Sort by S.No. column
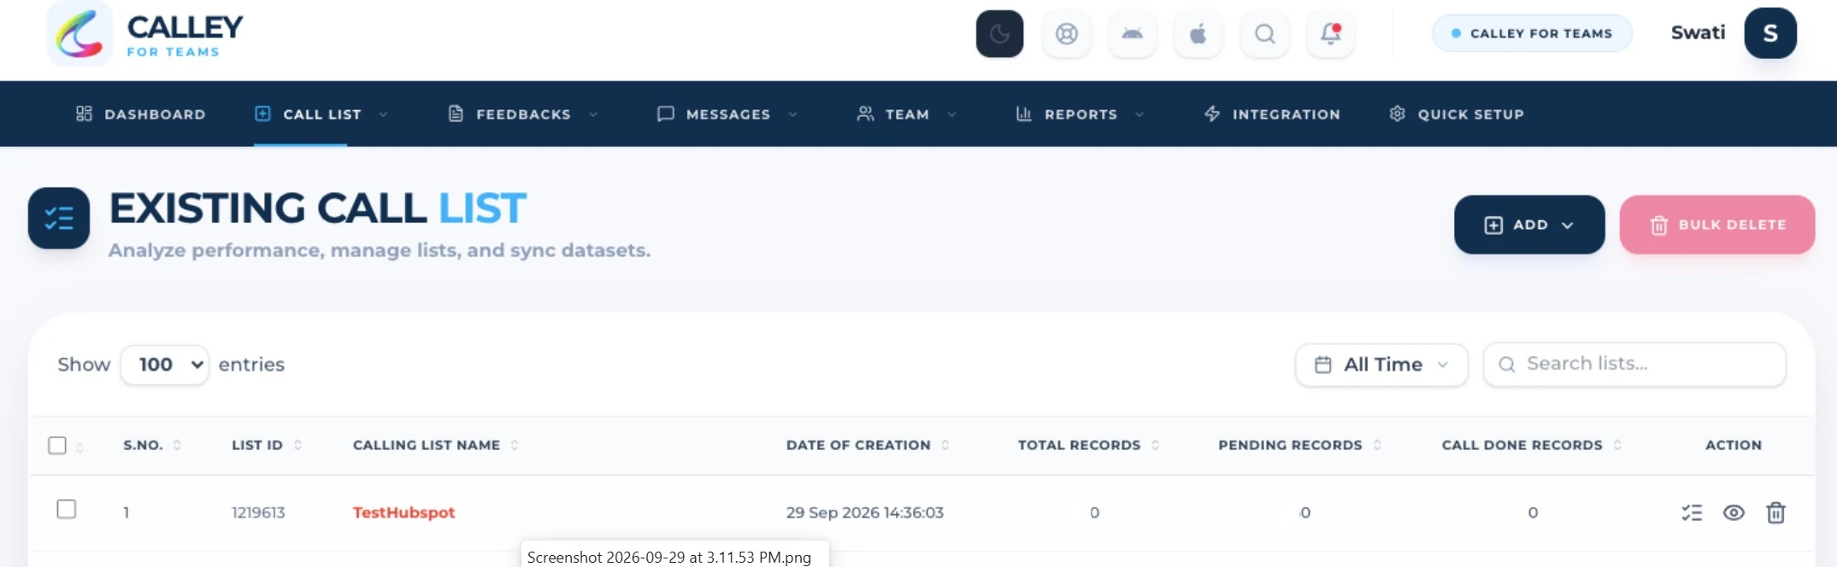This screenshot has width=1837, height=567. (x=152, y=445)
